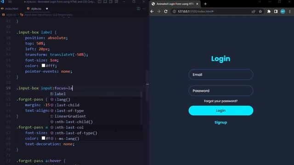Open the browser profile avatar
Viewport: 294px width, 165px height.
tap(283, 11)
